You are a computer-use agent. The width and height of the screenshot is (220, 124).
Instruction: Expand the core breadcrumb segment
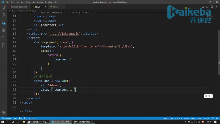tap(15, 11)
